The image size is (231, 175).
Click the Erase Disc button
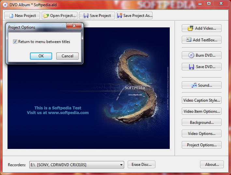141,164
